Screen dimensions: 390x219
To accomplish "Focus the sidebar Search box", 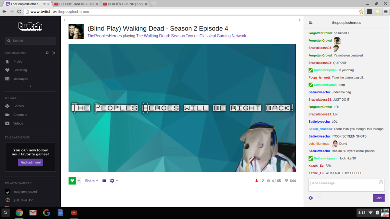I will click(x=31, y=41).
